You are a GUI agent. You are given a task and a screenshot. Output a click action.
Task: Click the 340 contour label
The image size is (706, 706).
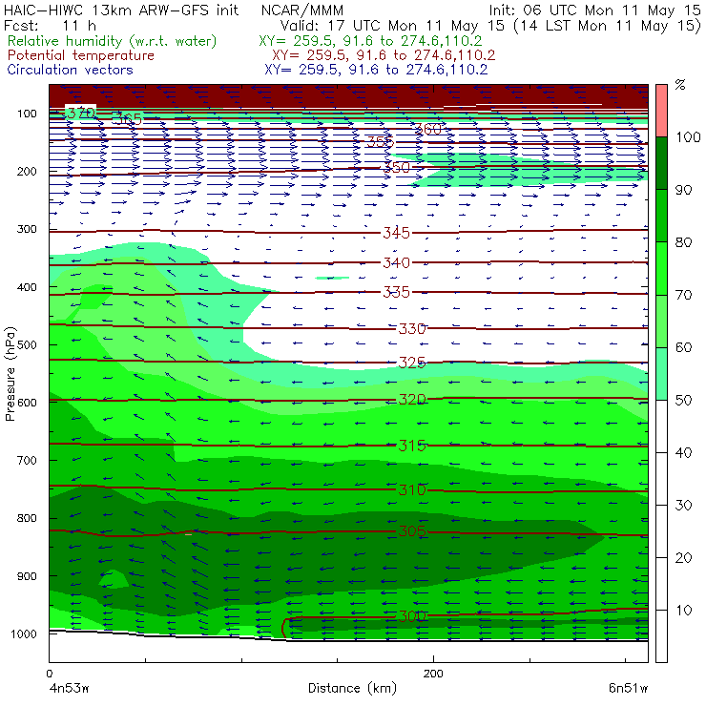pyautogui.click(x=397, y=262)
